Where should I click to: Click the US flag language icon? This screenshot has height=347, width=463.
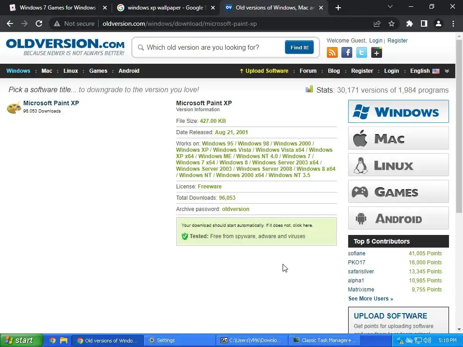(436, 71)
